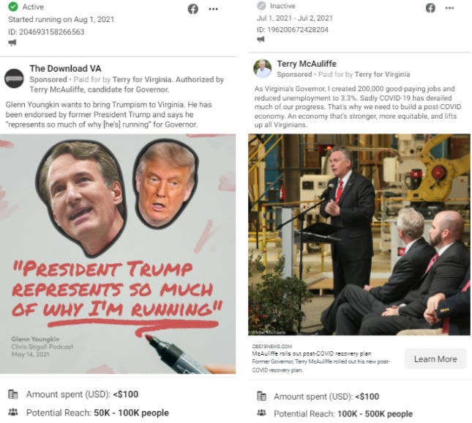Click the potential reach people icon on the right ad

pos(261,413)
